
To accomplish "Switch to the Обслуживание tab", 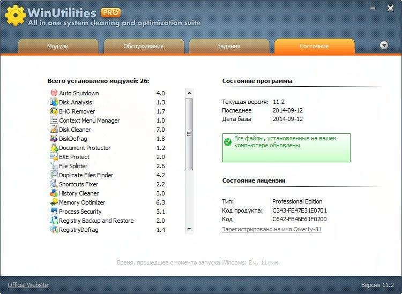I will point(144,47).
